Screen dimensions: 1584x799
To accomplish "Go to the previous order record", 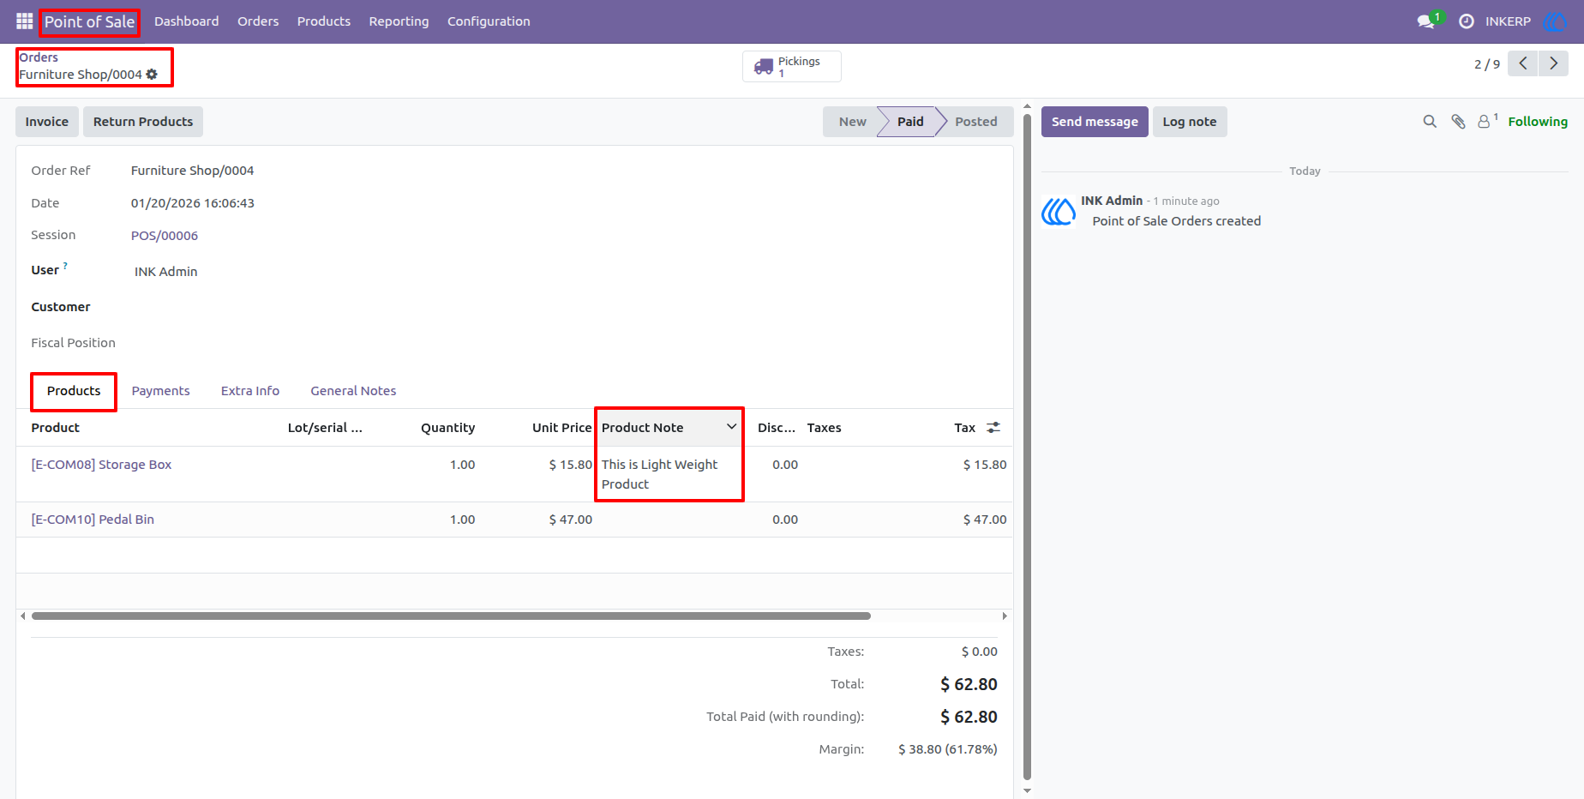I will 1523,63.
